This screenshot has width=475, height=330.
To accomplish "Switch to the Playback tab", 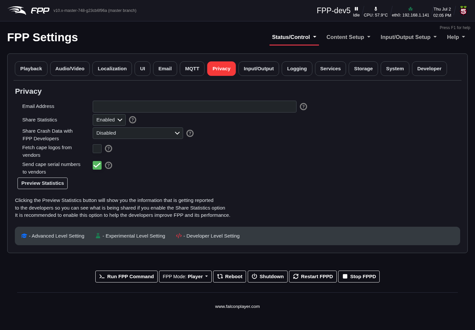I will (x=31, y=69).
